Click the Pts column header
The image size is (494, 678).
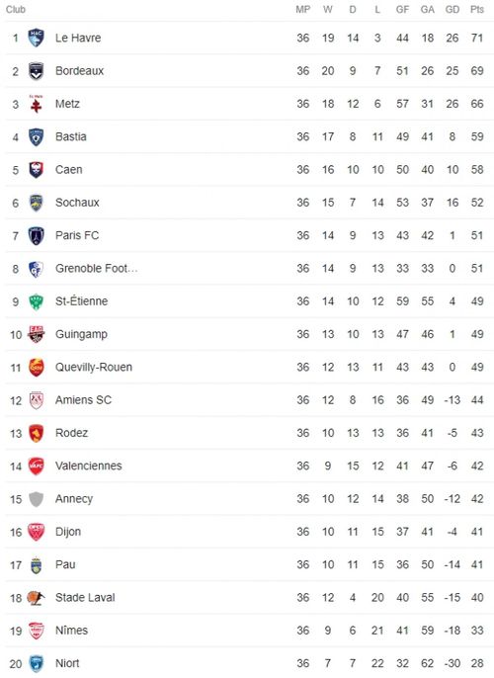(477, 10)
